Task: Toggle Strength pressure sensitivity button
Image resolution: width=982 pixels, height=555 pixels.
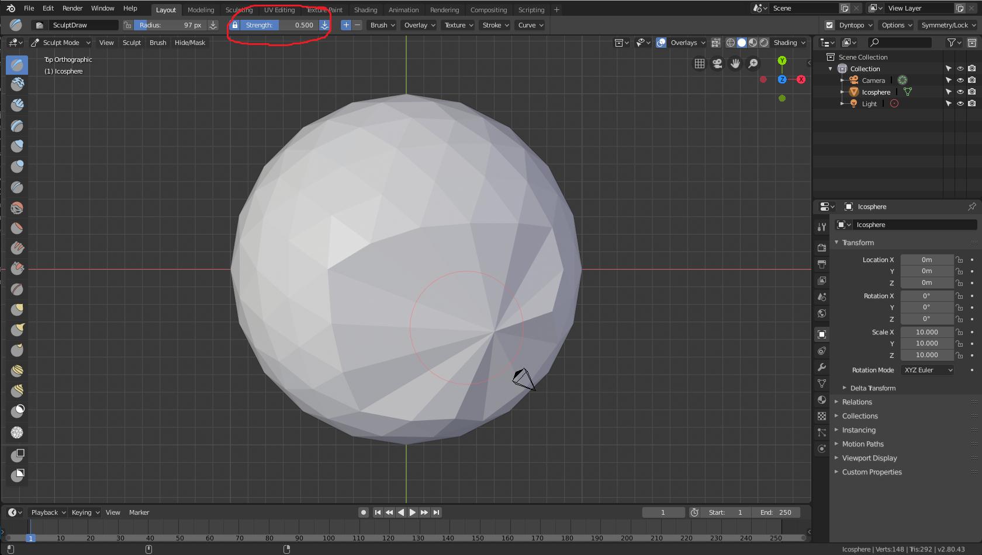Action: (324, 25)
